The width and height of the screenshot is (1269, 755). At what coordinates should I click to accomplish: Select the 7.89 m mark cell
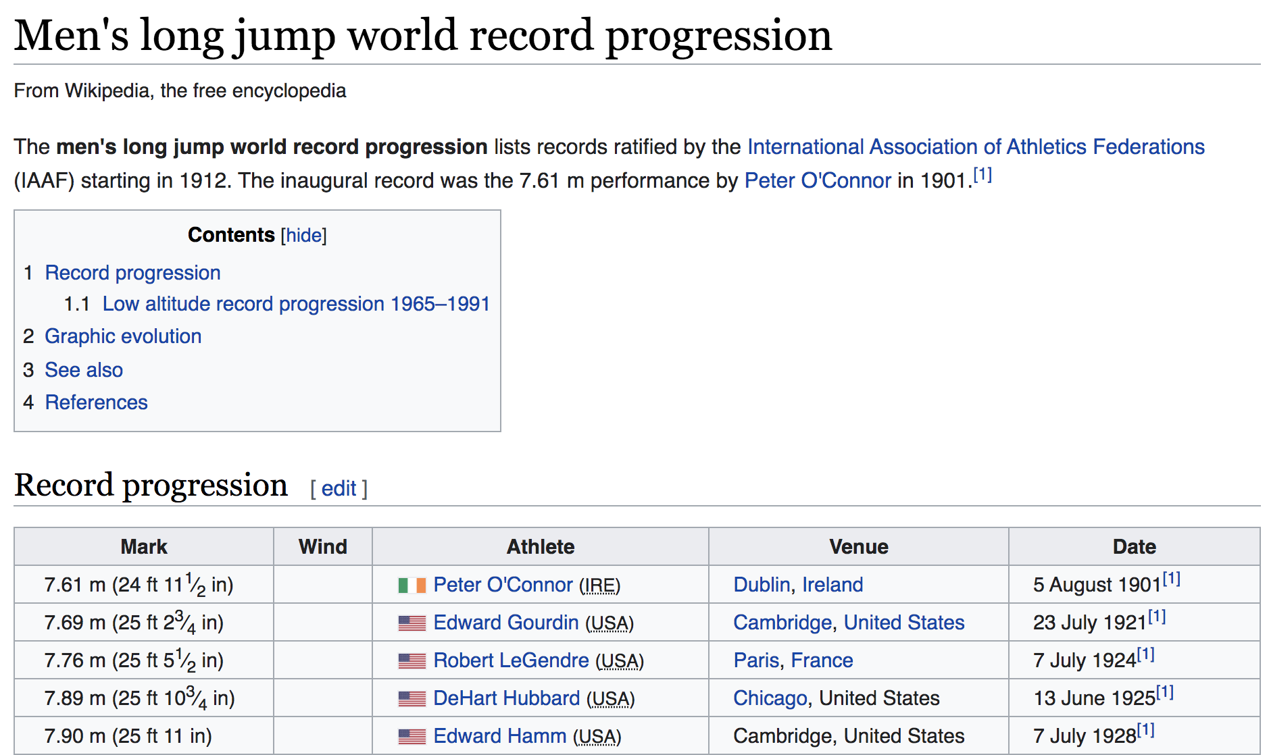(144, 698)
